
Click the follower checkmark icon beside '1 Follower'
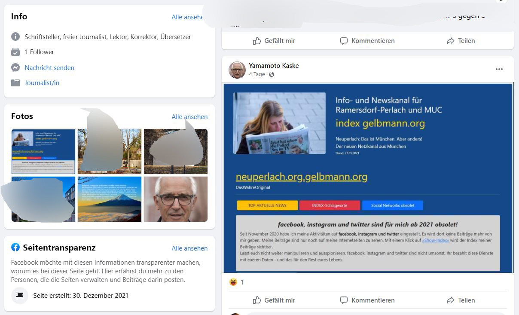15,52
